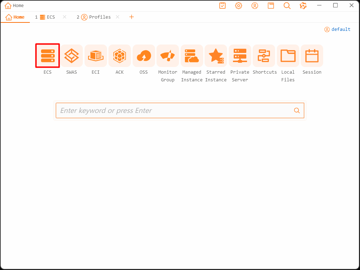Click the magnifier search icon in title bar
Screen dimensions: 360x270
pyautogui.click(x=287, y=6)
